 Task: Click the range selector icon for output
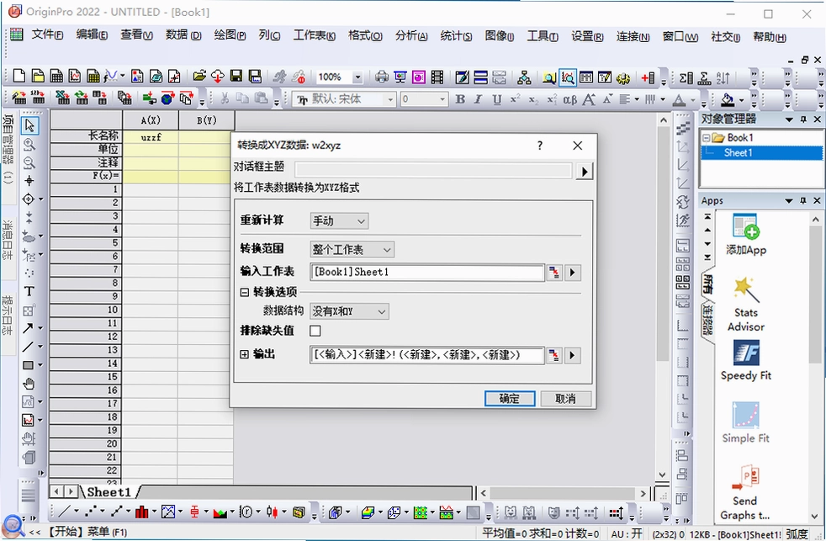pos(553,355)
